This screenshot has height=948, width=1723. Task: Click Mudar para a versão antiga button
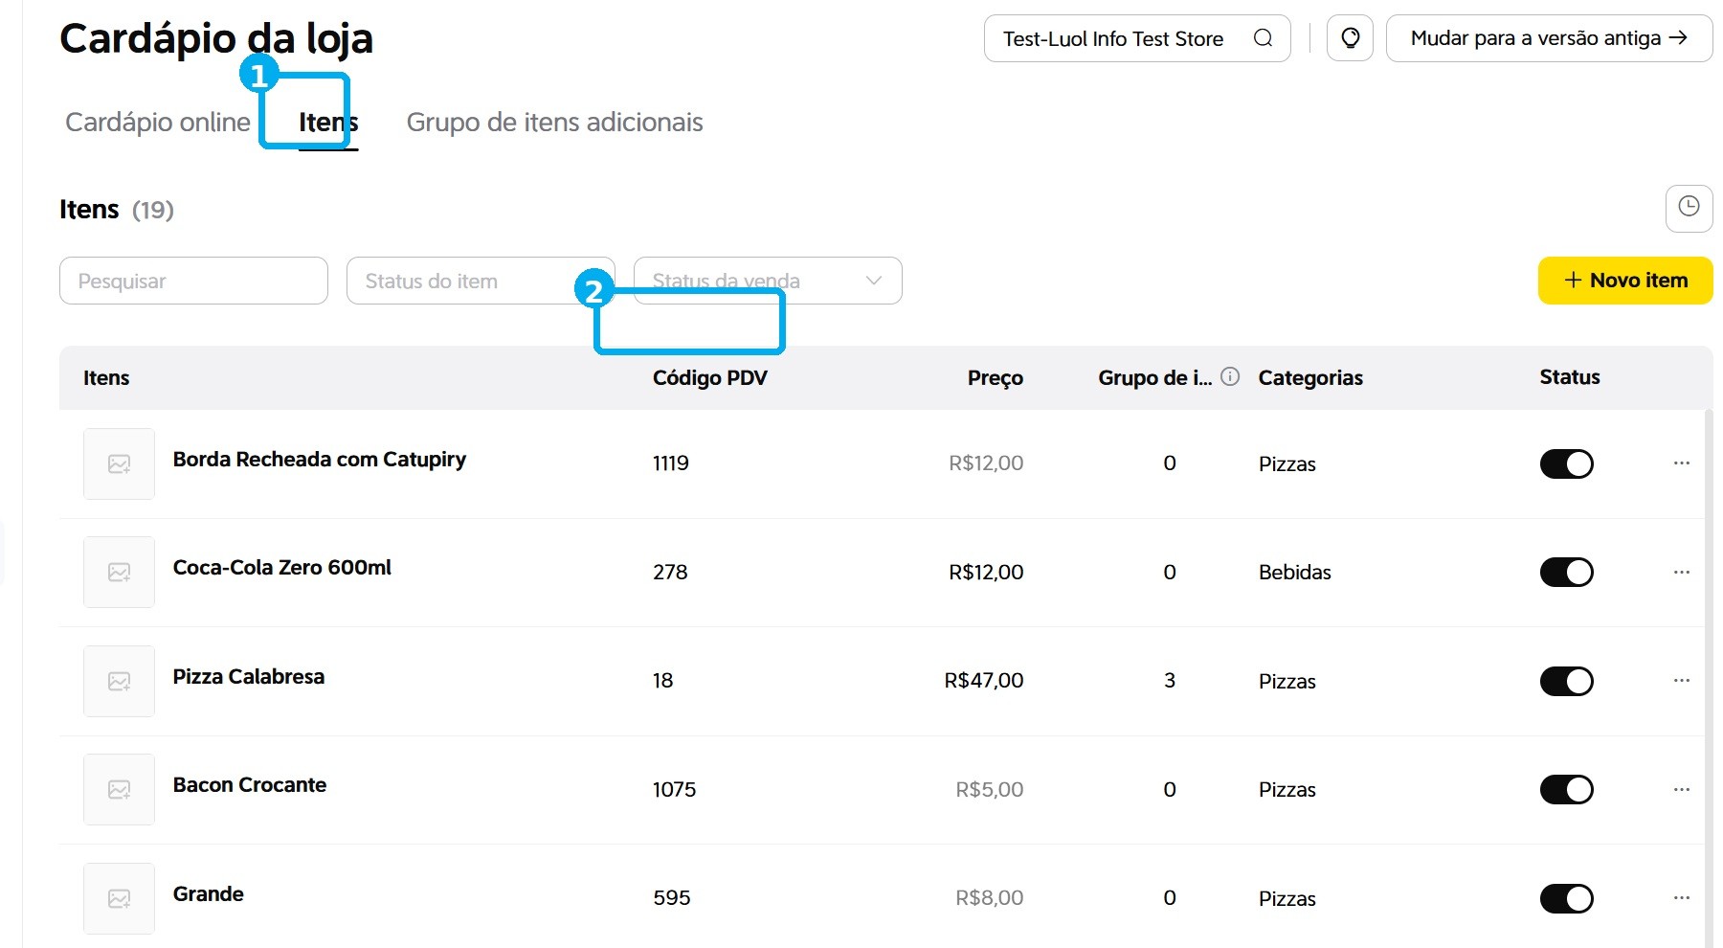(x=1549, y=38)
